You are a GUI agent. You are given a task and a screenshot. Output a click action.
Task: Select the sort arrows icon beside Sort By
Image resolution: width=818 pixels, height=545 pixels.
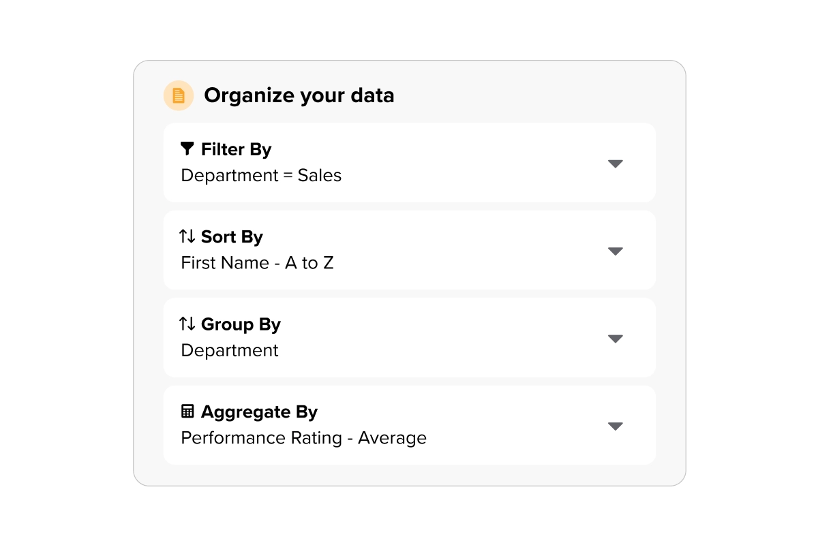pyautogui.click(x=188, y=236)
